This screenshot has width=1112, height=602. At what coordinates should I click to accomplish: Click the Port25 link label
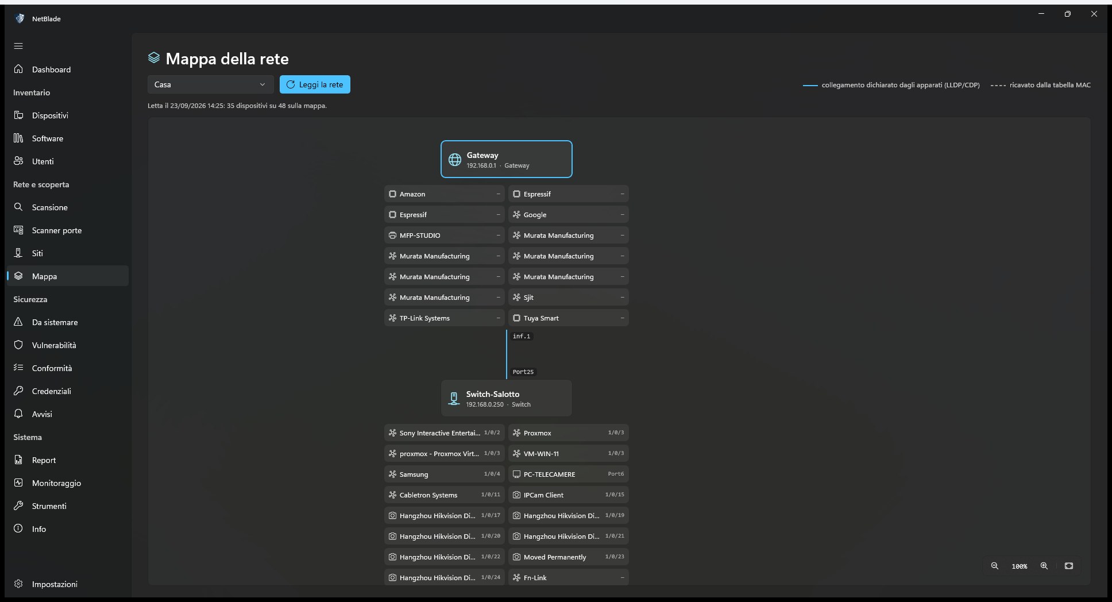tap(523, 372)
